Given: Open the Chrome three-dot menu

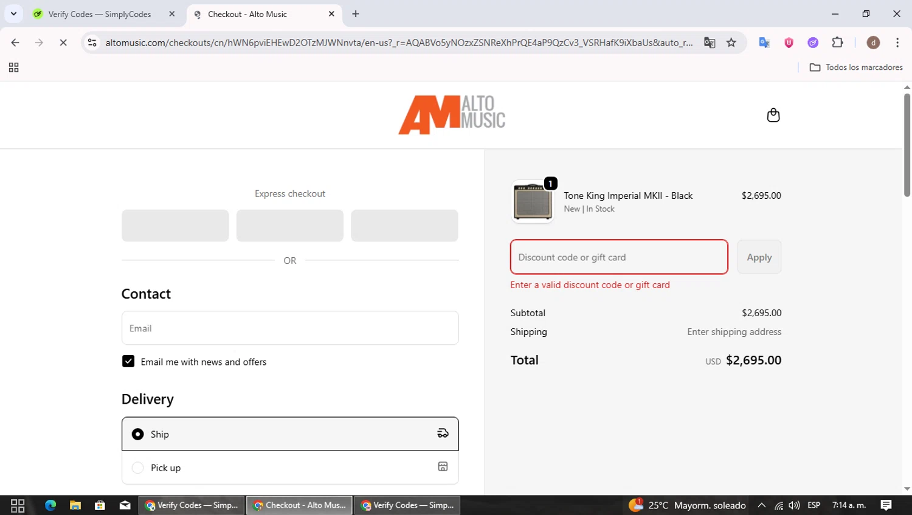Looking at the screenshot, I should click(x=897, y=43).
